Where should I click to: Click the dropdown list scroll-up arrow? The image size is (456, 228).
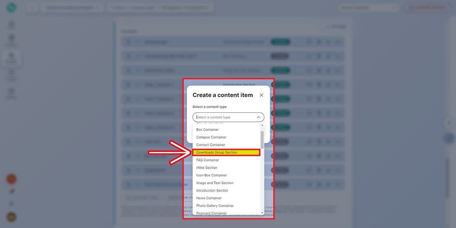262,125
